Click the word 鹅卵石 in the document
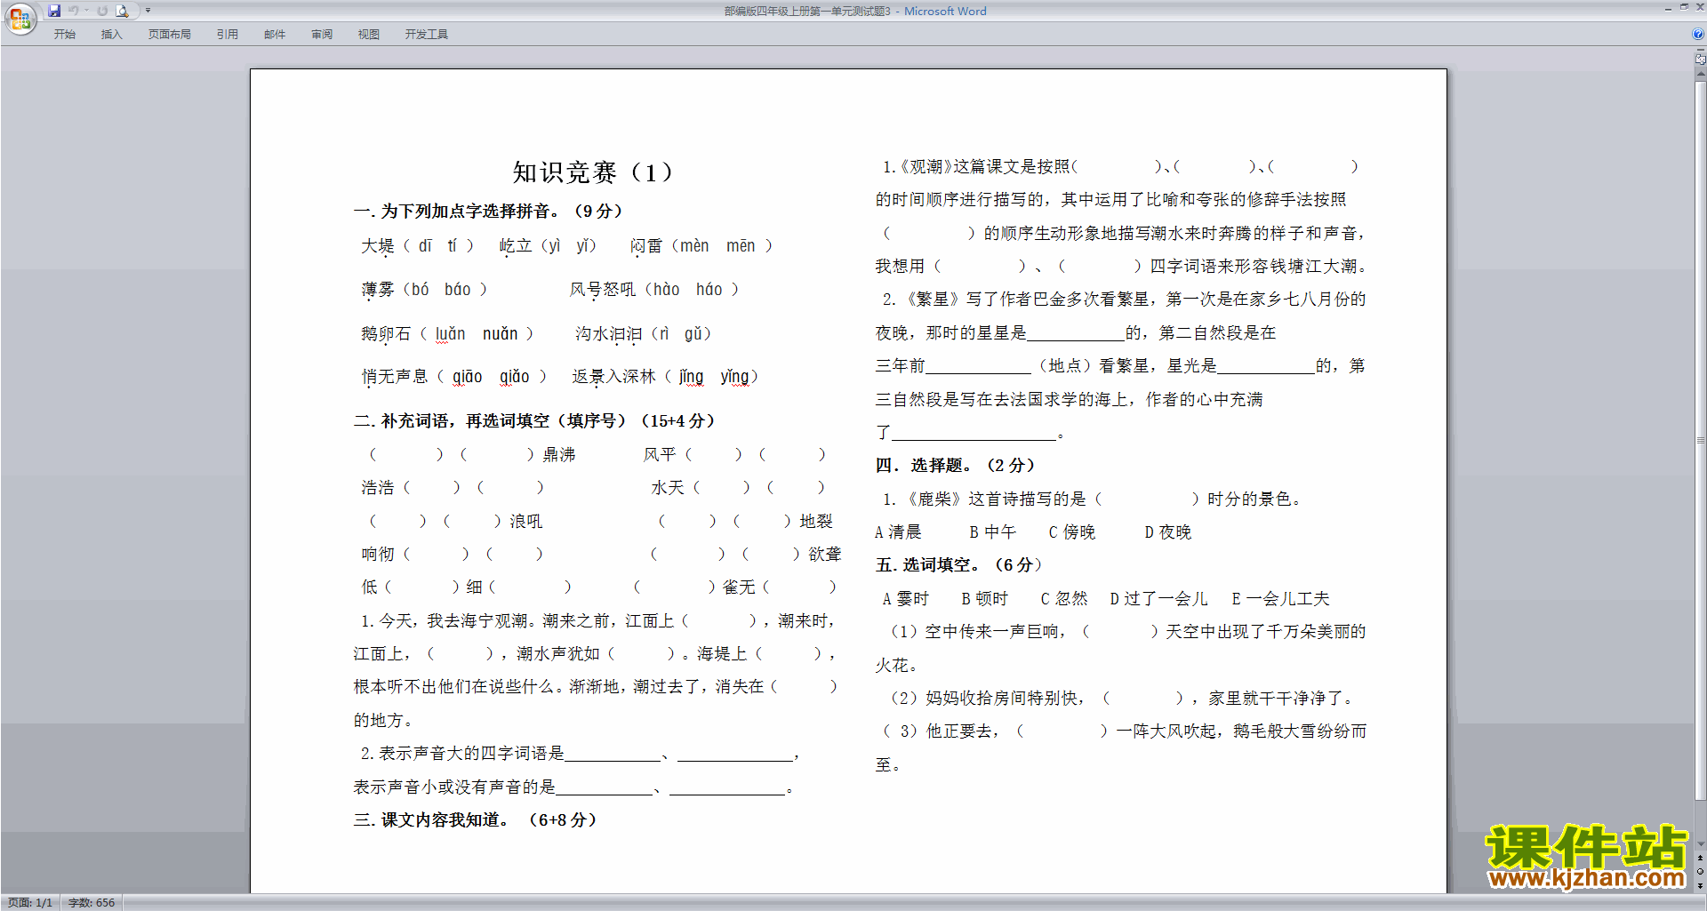The image size is (1707, 911). coord(386,333)
